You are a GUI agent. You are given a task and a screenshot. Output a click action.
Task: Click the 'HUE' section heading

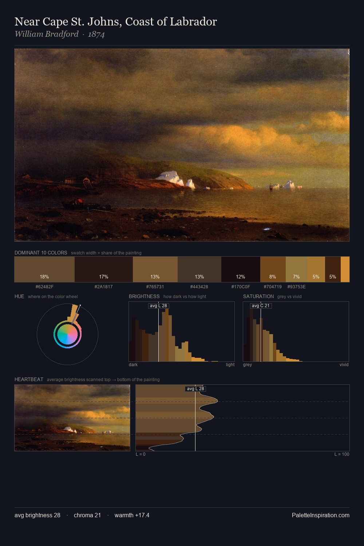(19, 296)
